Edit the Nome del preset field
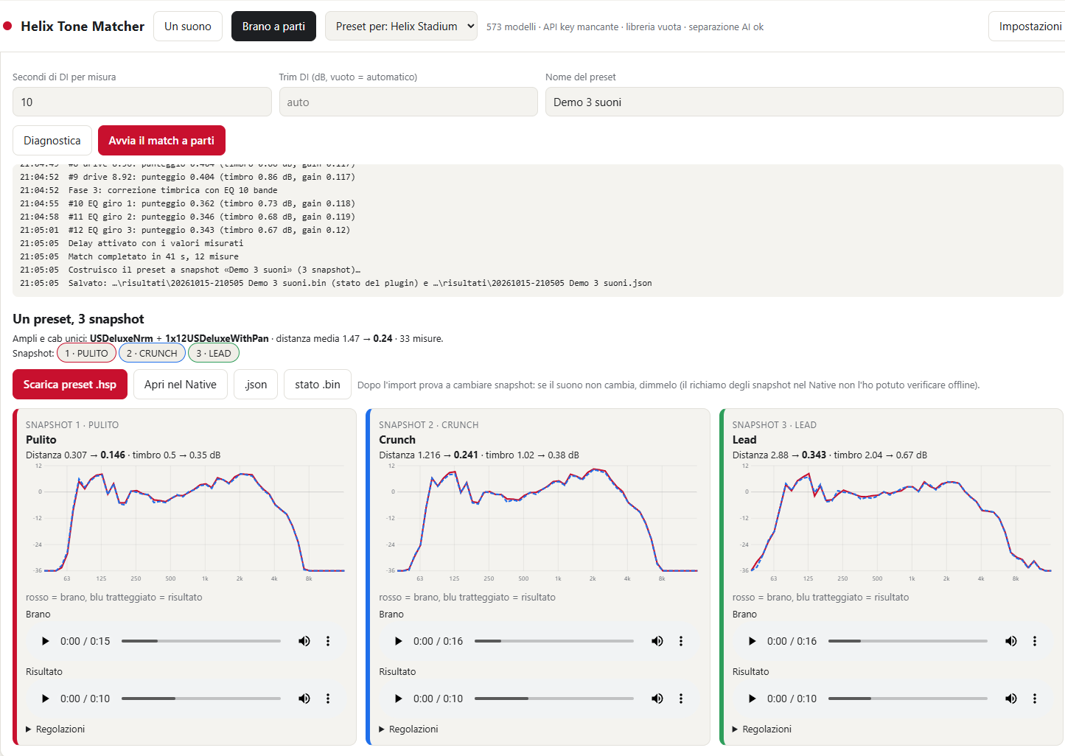 (x=804, y=102)
